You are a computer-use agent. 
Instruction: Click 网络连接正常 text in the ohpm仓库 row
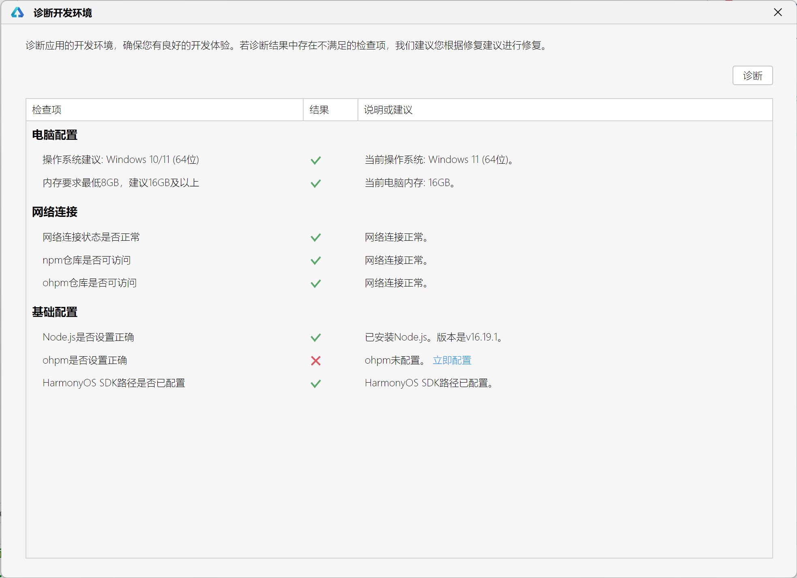click(396, 283)
